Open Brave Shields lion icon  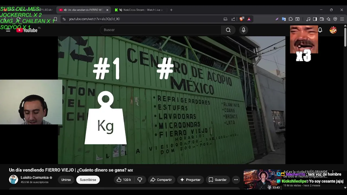pyautogui.click(x=241, y=19)
